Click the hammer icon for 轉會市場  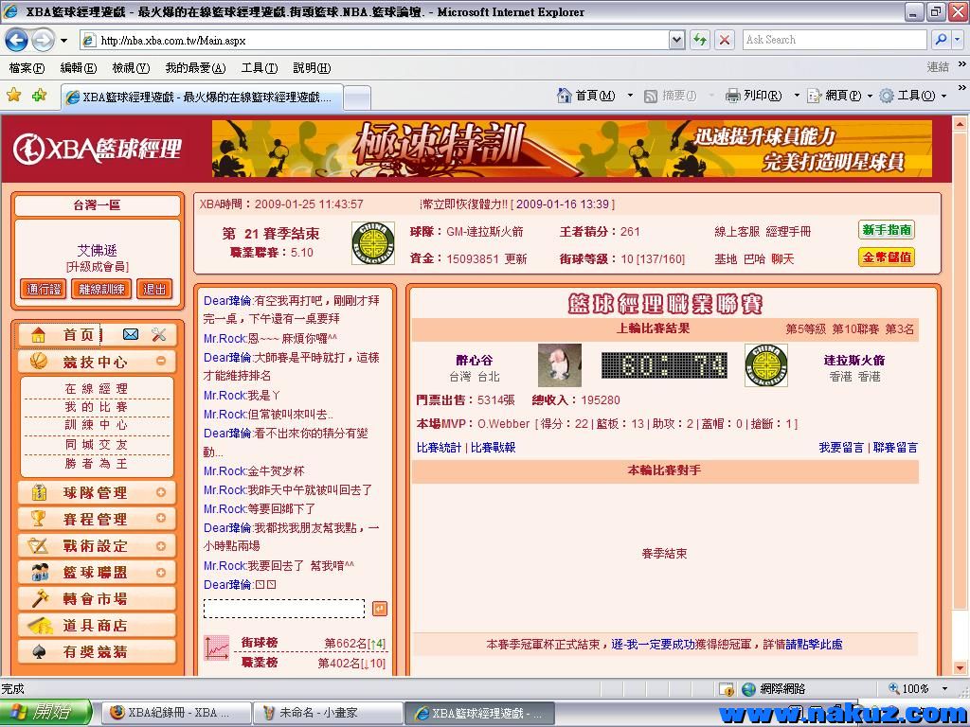click(40, 598)
